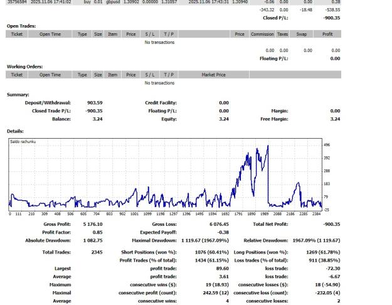Click the Market Price column header

coord(214,75)
